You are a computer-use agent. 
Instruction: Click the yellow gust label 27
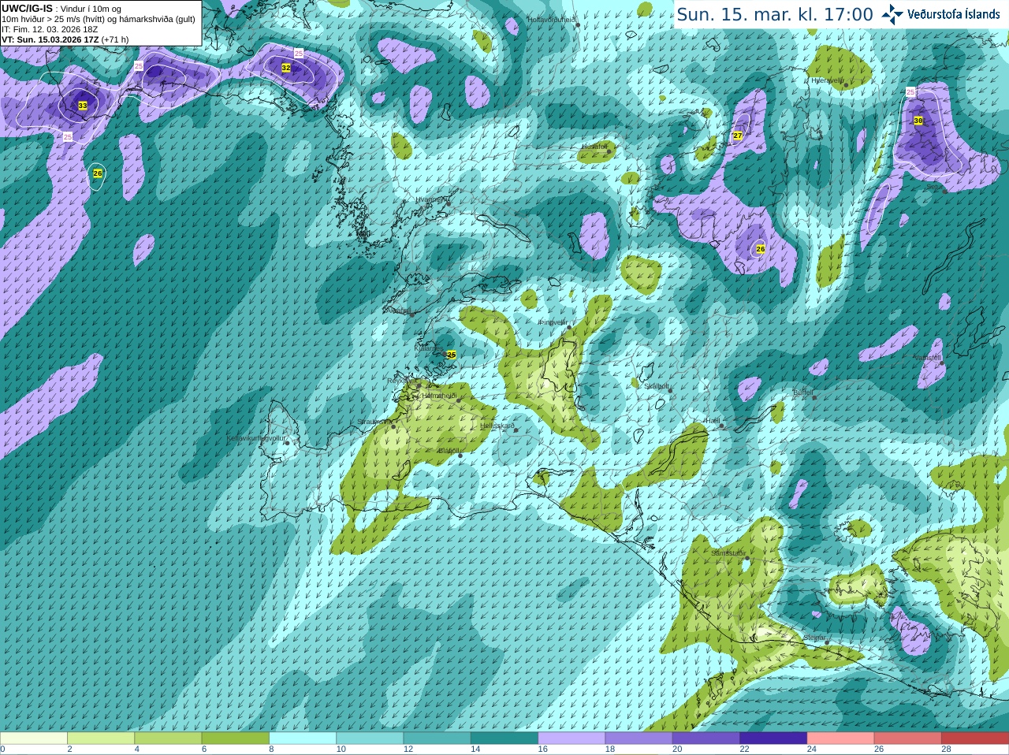tap(738, 136)
